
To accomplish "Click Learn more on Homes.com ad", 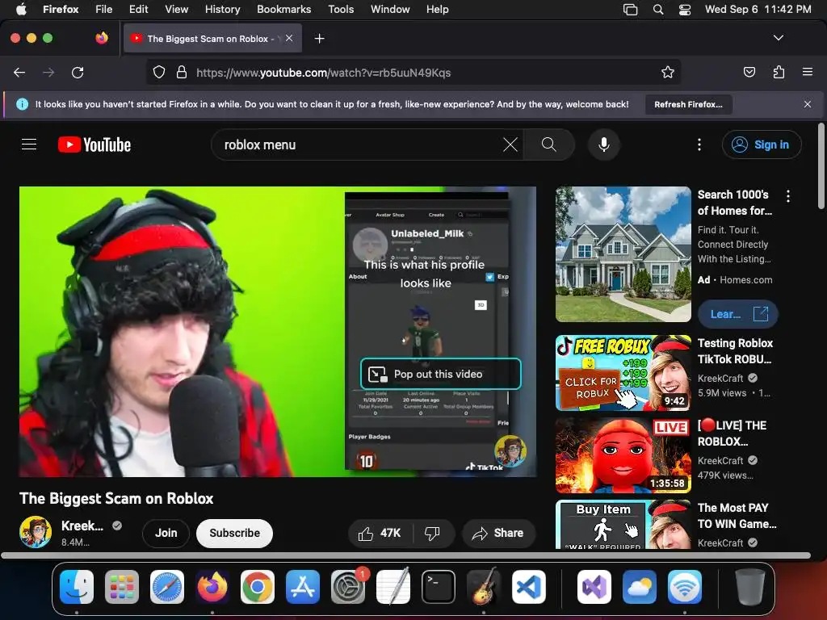I will [737, 314].
